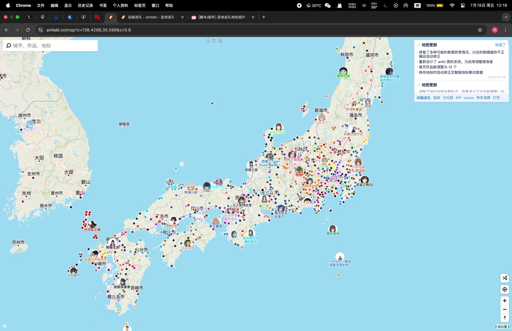Viewport: 512px width, 331px height.
Task: Switch to the pinned X (Twitter) tab
Action: pyautogui.click(x=29, y=17)
